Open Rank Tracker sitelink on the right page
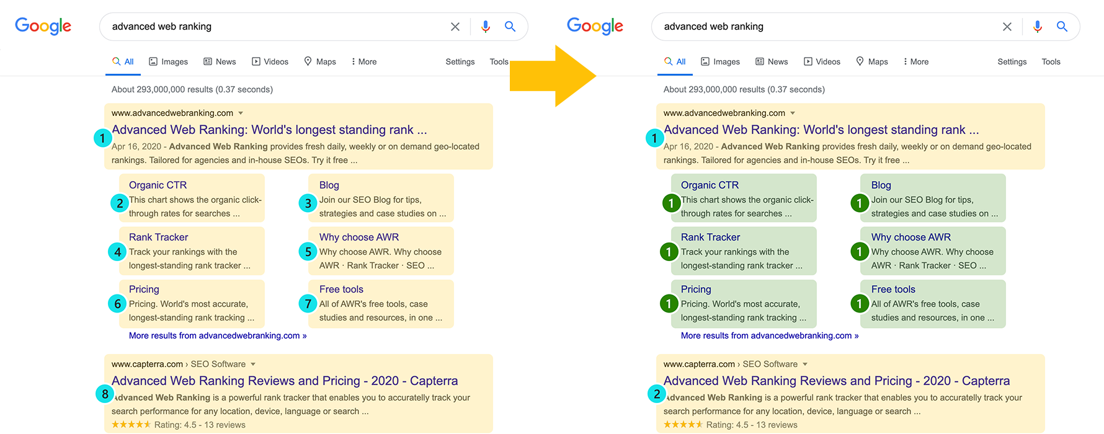Viewport: 1104px width, 434px height. point(710,237)
